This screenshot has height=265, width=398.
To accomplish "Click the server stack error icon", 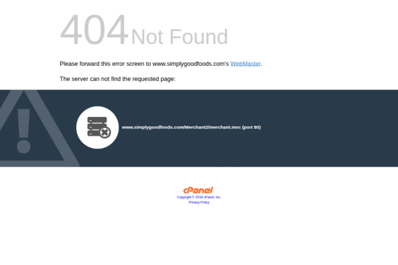I will 99,127.
